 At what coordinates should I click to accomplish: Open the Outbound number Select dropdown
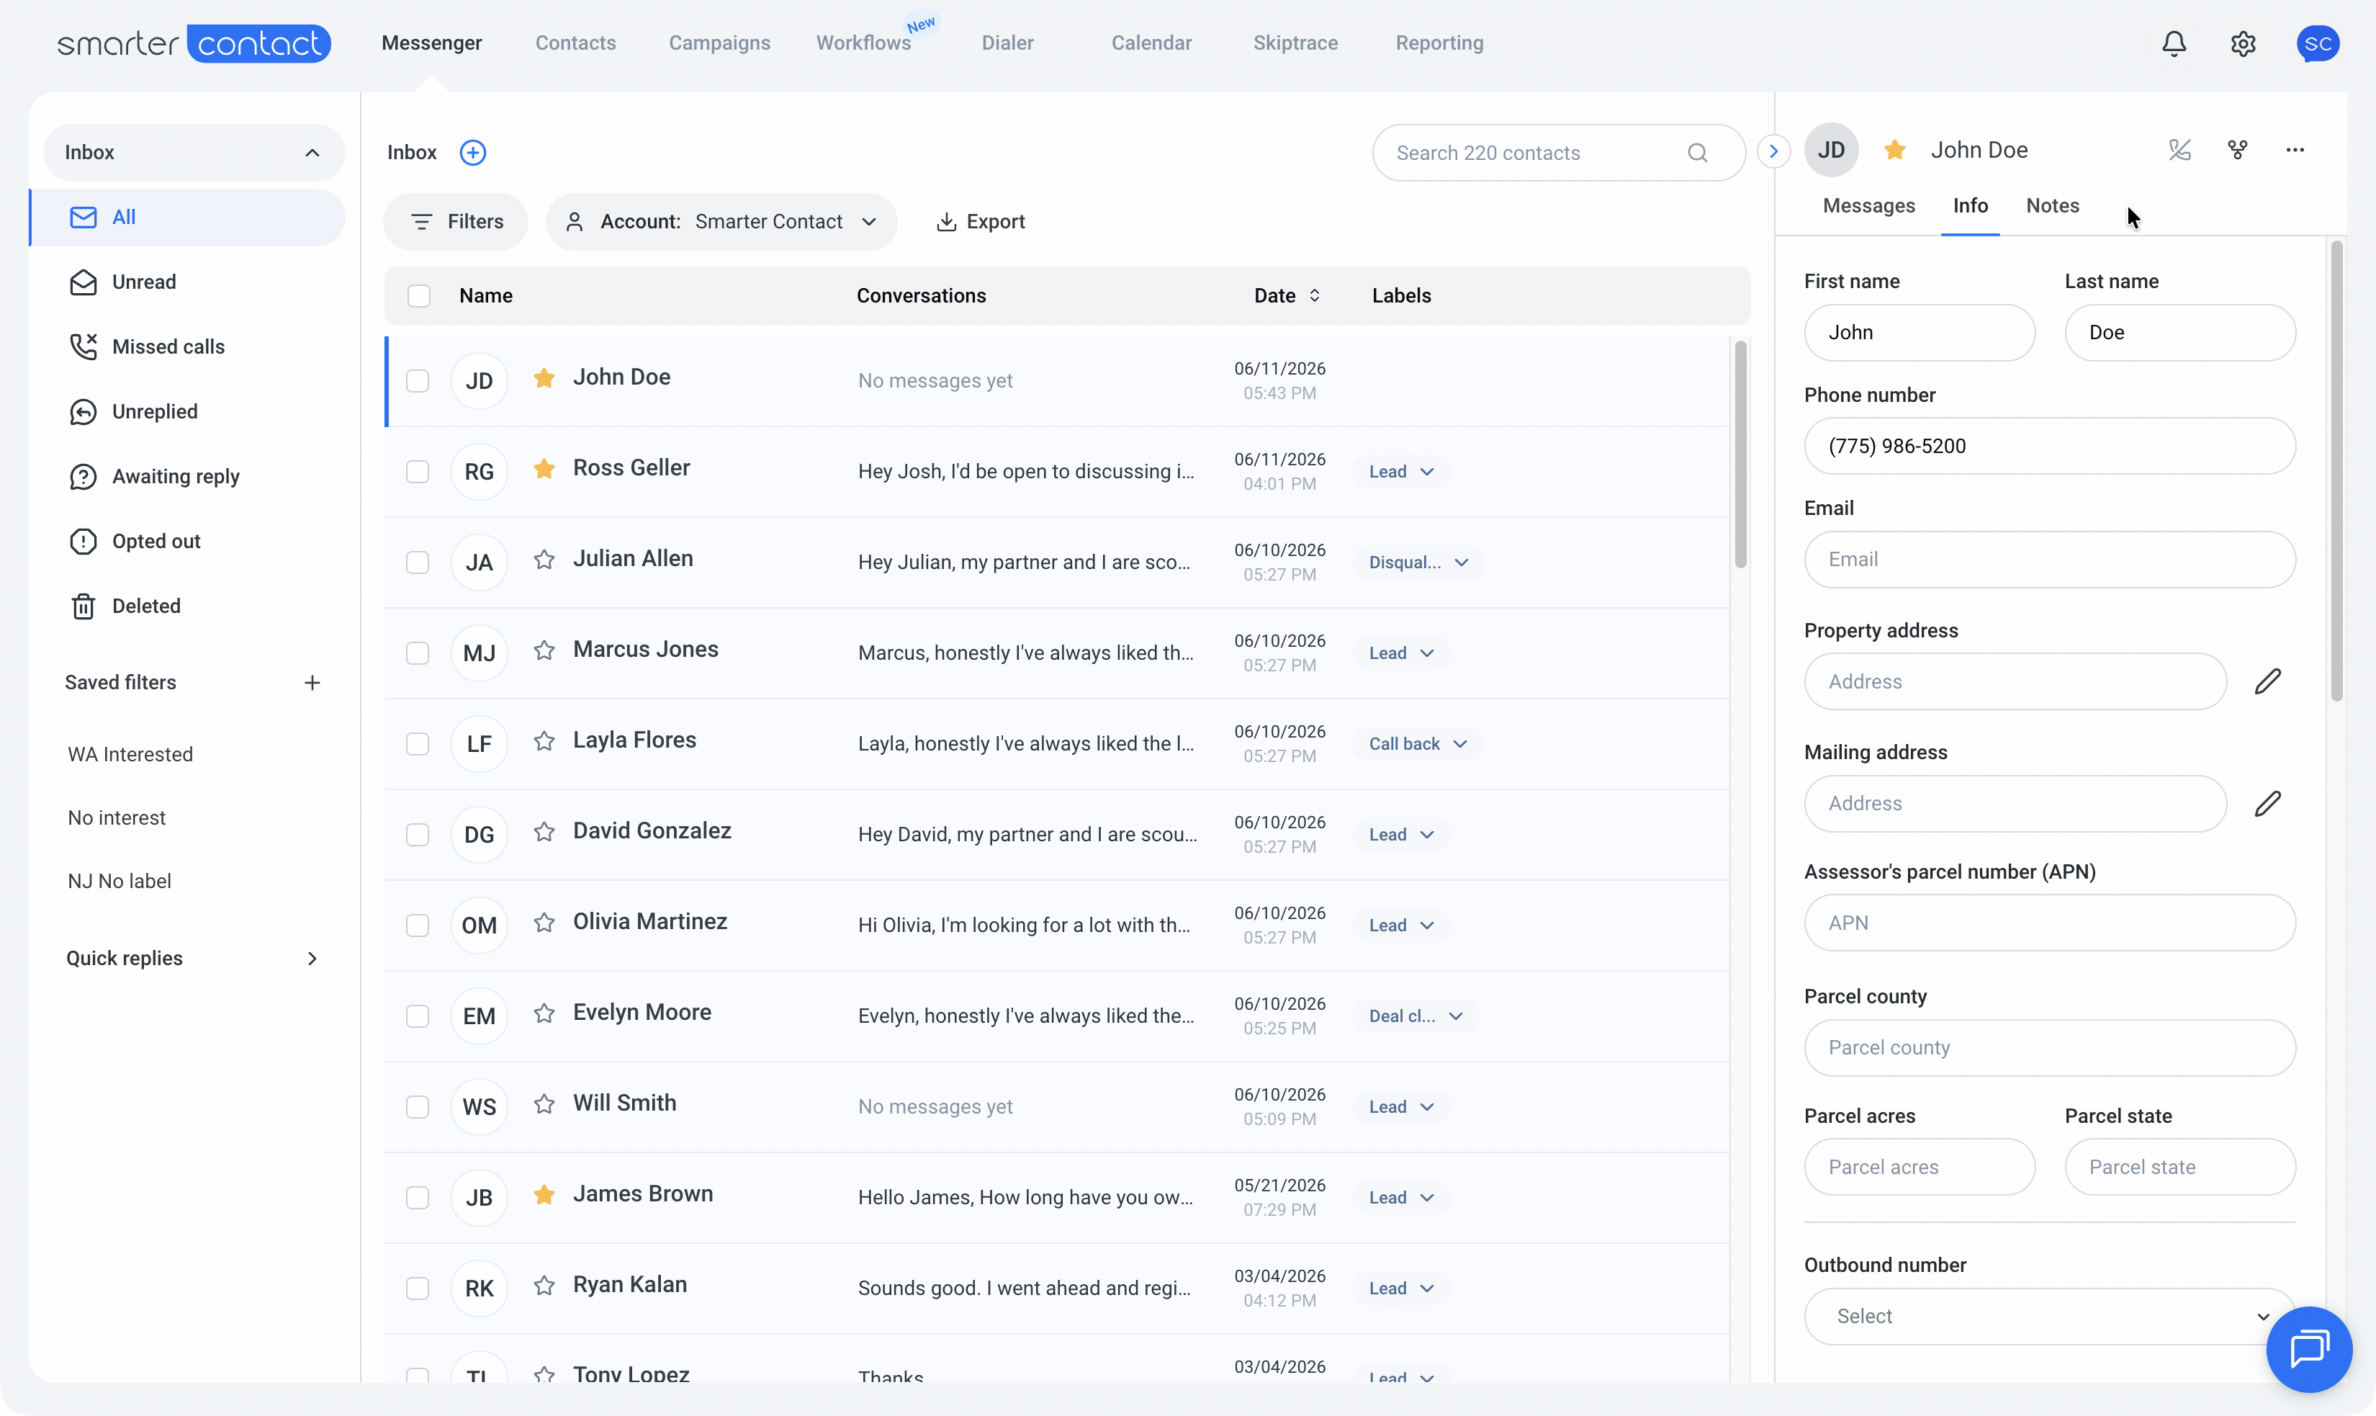tap(2049, 1316)
